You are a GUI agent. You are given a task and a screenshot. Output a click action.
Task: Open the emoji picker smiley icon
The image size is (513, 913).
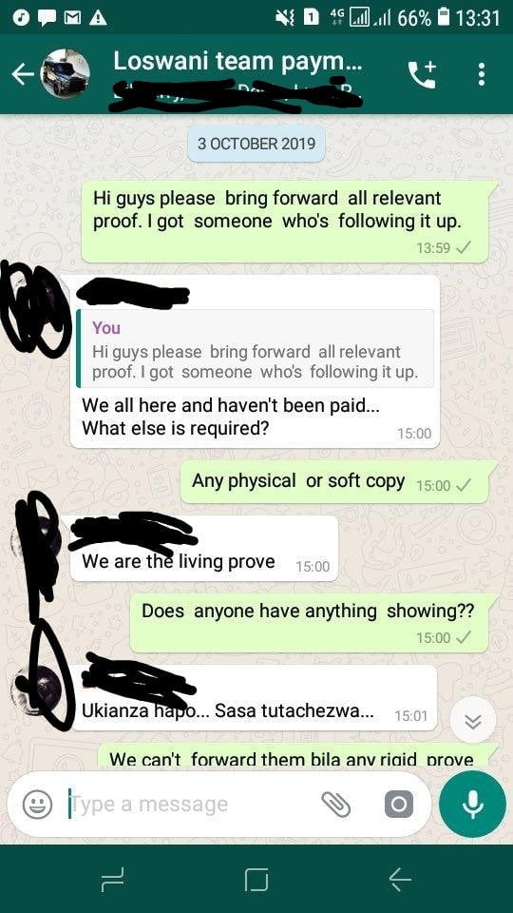[37, 805]
